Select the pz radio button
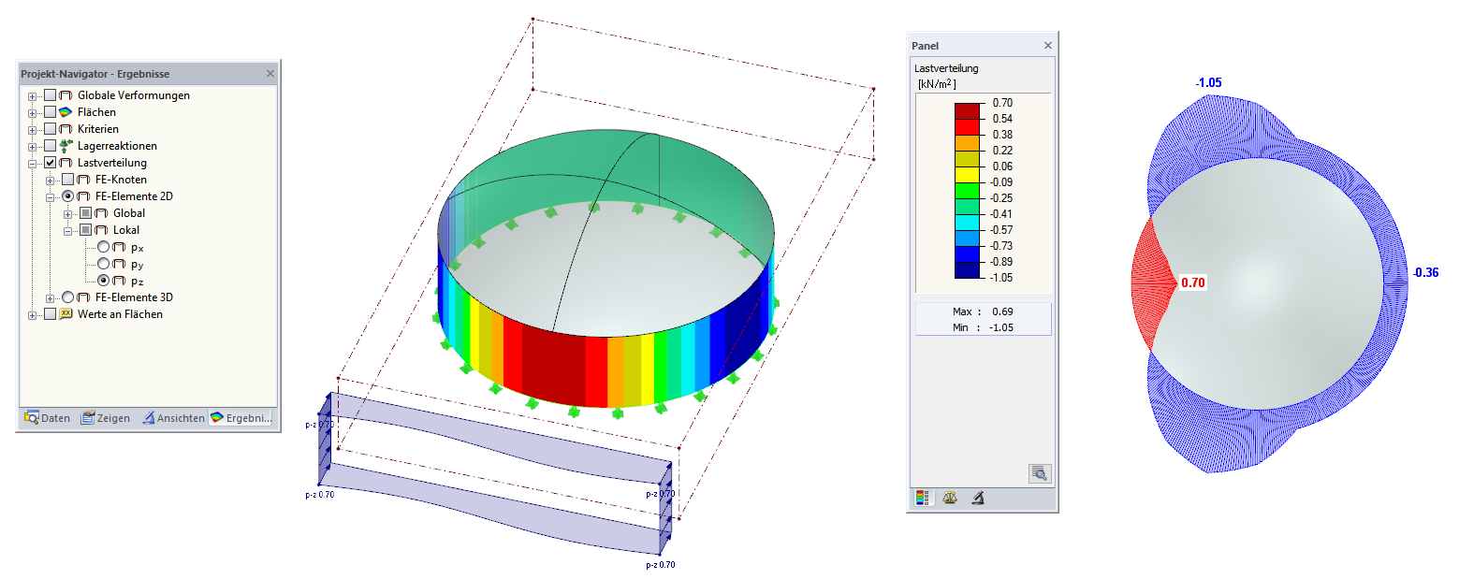 (103, 281)
